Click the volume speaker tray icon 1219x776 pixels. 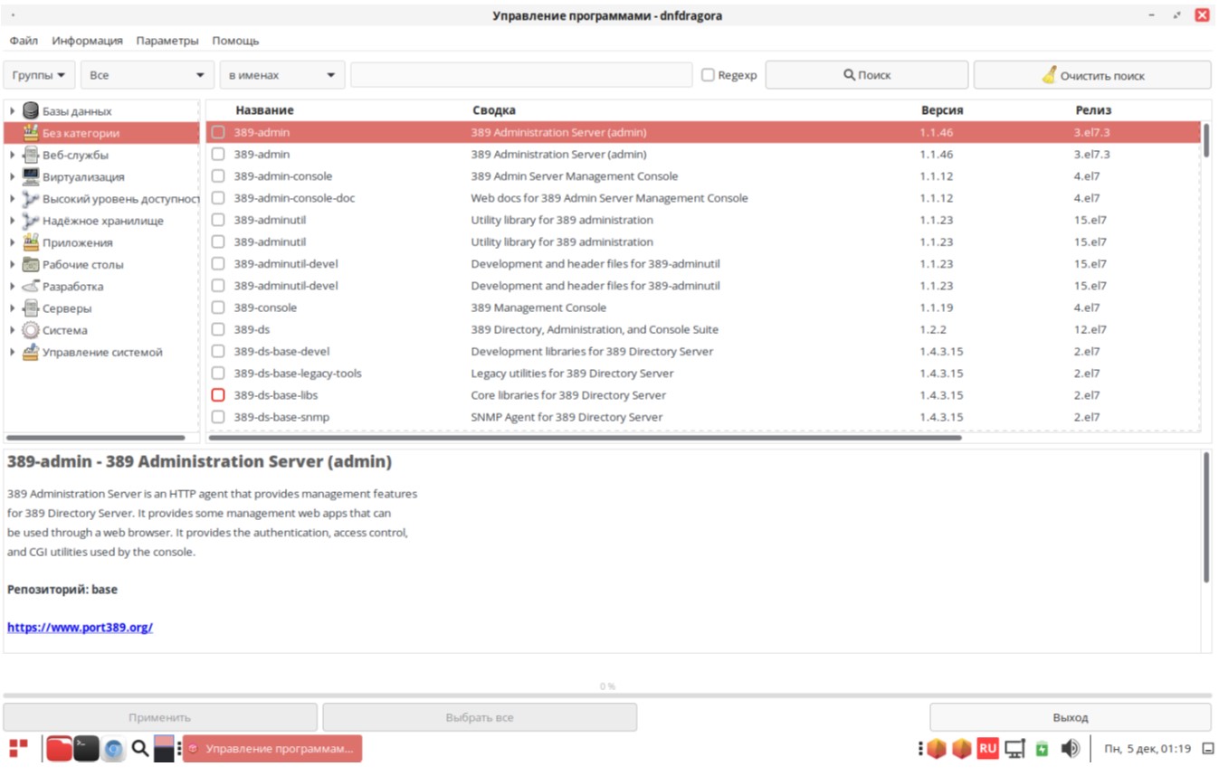(x=1070, y=748)
